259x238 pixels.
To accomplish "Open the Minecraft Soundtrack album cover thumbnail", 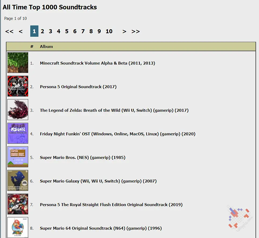I will pos(18,62).
